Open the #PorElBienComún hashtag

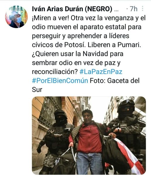[x=60, y=80]
